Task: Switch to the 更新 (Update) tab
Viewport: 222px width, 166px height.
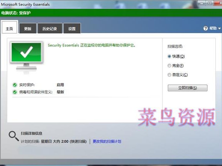Action: (x=28, y=29)
